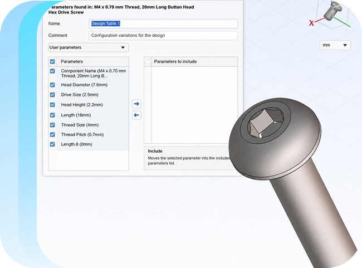Click the Name field with Design Table 1

(x=163, y=23)
